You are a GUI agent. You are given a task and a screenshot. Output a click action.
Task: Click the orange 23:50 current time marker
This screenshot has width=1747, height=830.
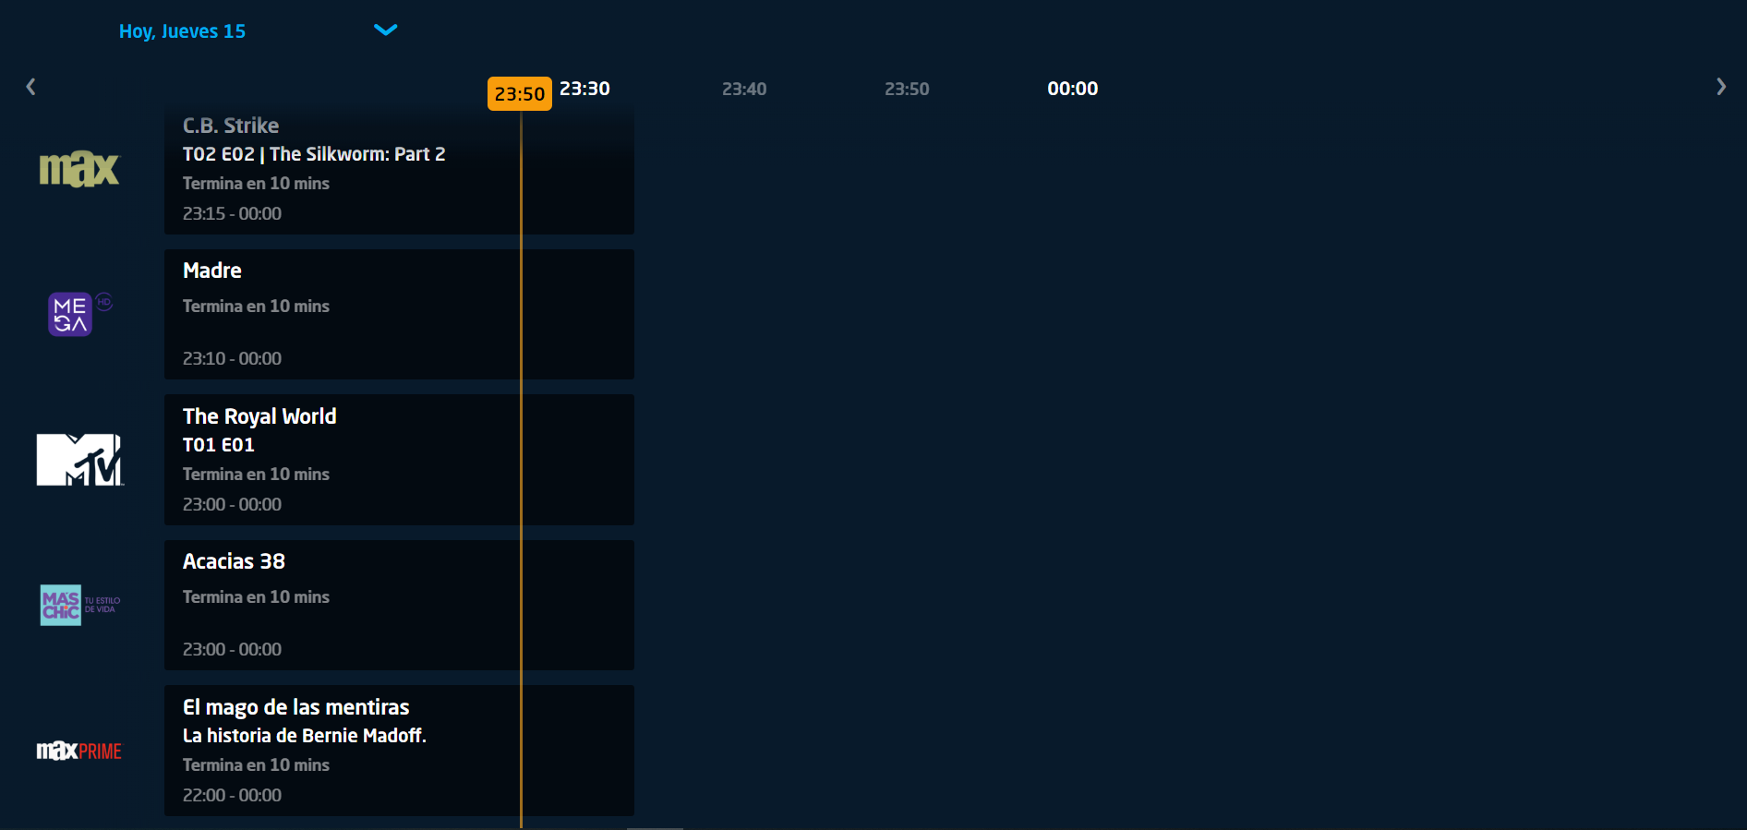tap(519, 94)
